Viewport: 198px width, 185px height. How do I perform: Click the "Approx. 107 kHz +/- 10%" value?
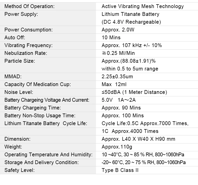pyautogui.click(x=132, y=45)
